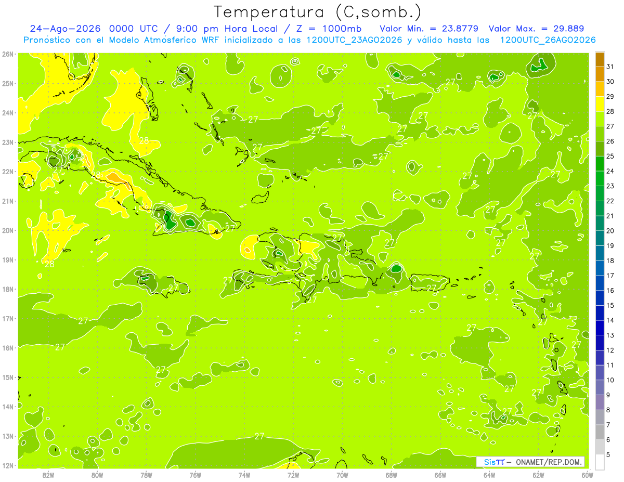
Task: Click the "70W" longitude label
Action: 342,475
